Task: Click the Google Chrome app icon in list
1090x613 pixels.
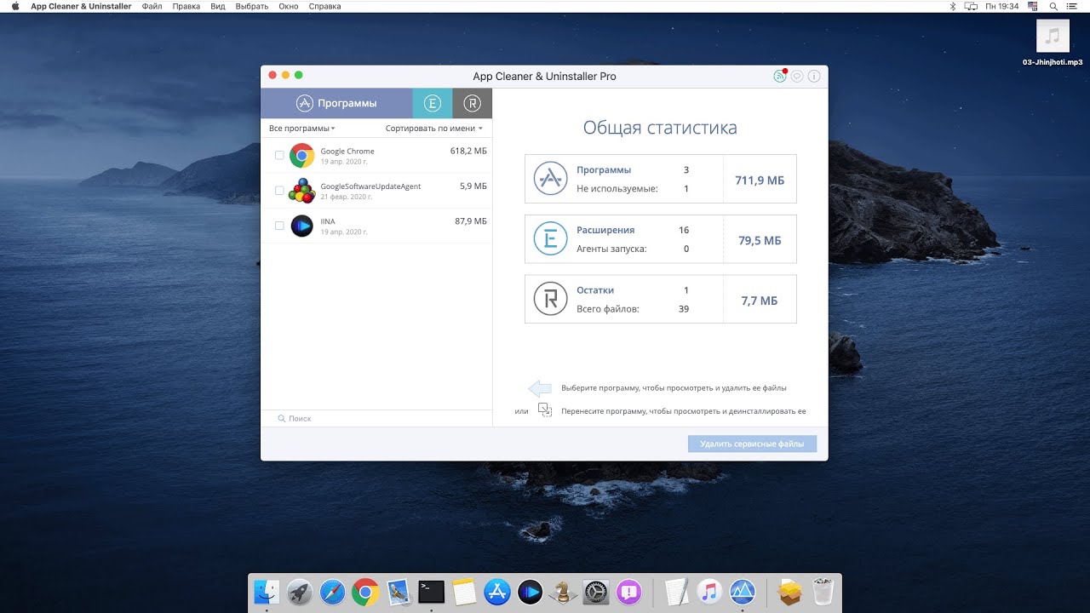Action: click(301, 155)
